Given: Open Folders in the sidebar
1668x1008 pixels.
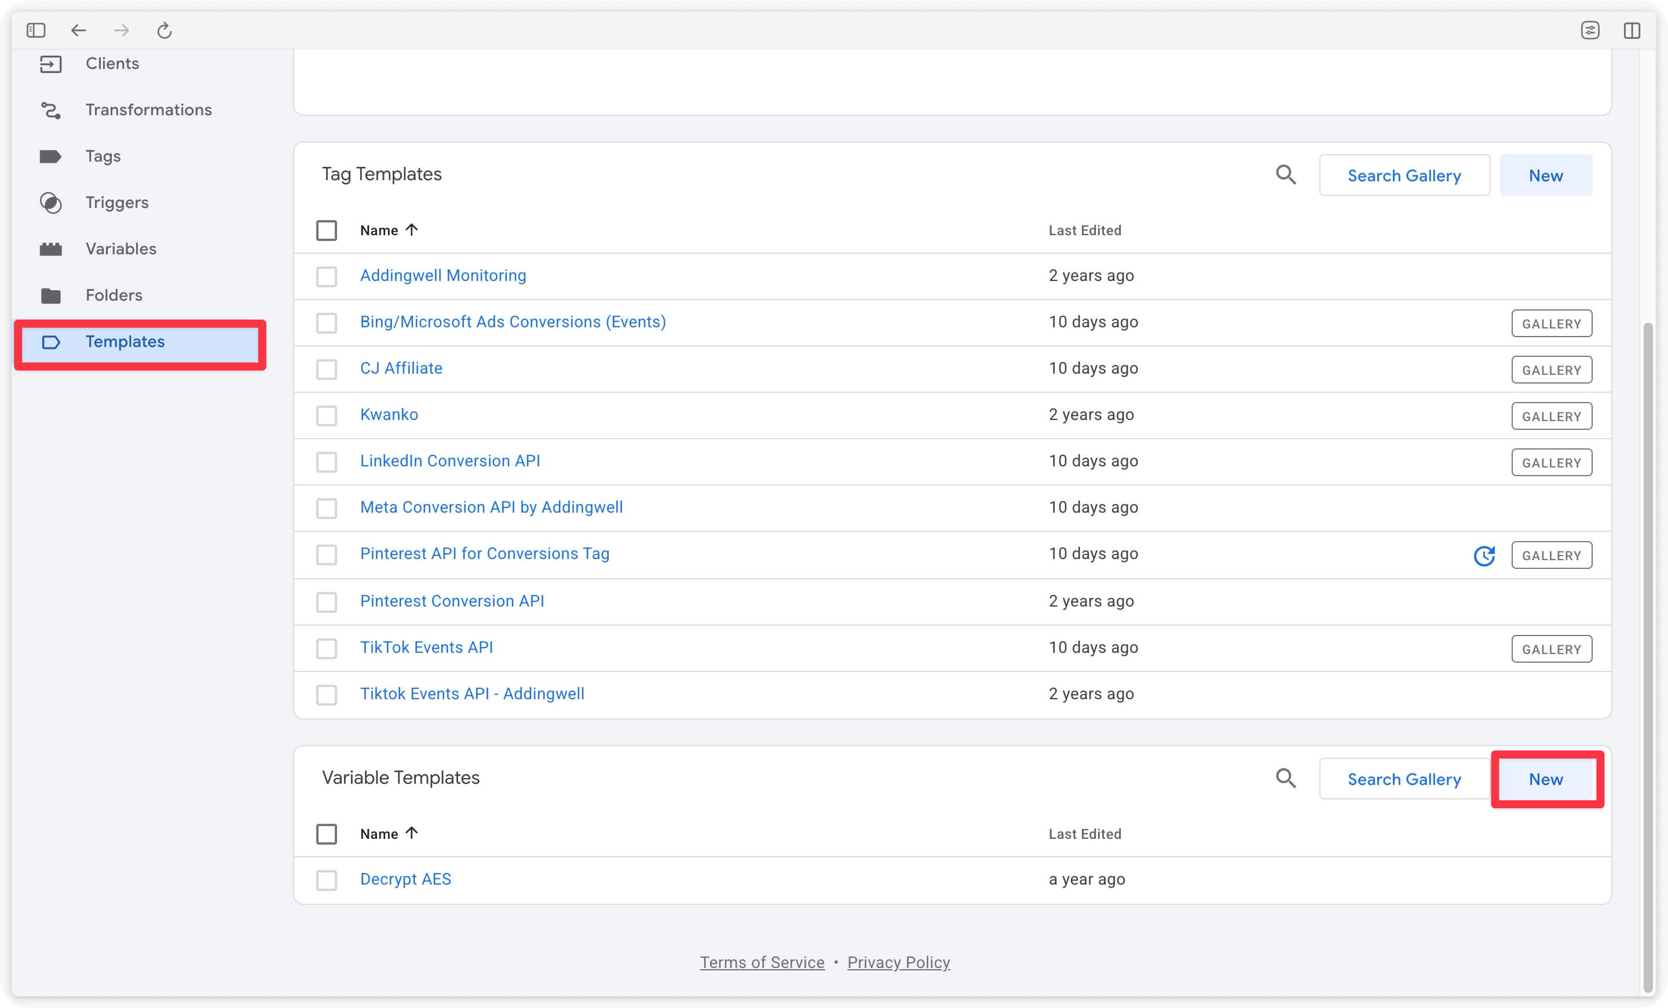Looking at the screenshot, I should (x=114, y=295).
